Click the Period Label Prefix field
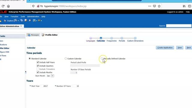This screenshot has width=192, height=108. click(x=85, y=66)
